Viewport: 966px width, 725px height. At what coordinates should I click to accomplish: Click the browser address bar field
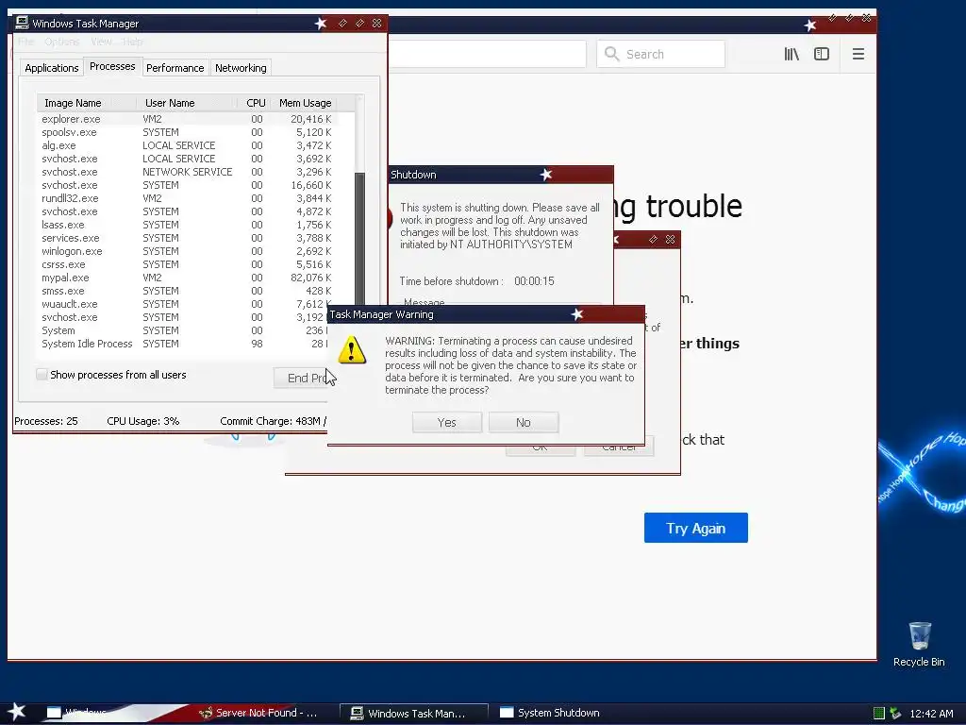coord(487,54)
